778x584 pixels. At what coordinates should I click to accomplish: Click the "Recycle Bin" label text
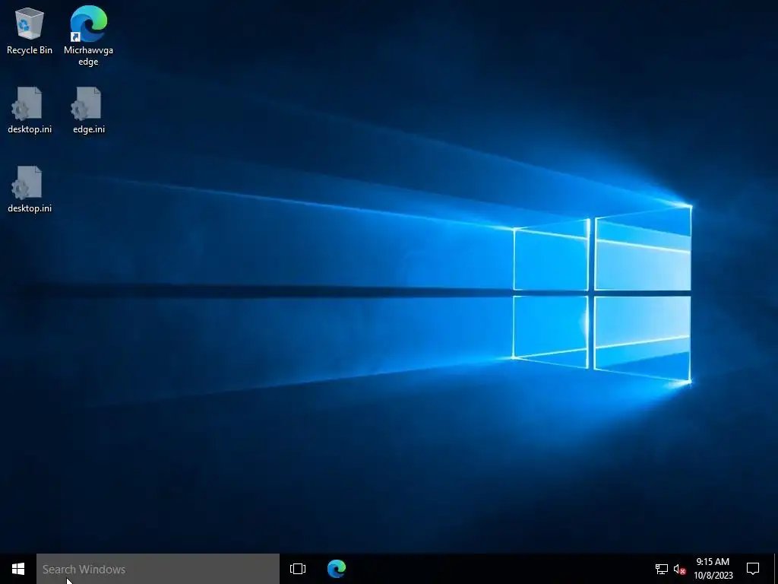point(30,50)
